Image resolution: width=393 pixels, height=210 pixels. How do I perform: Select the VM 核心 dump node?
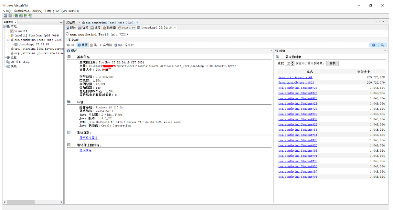[18, 62]
